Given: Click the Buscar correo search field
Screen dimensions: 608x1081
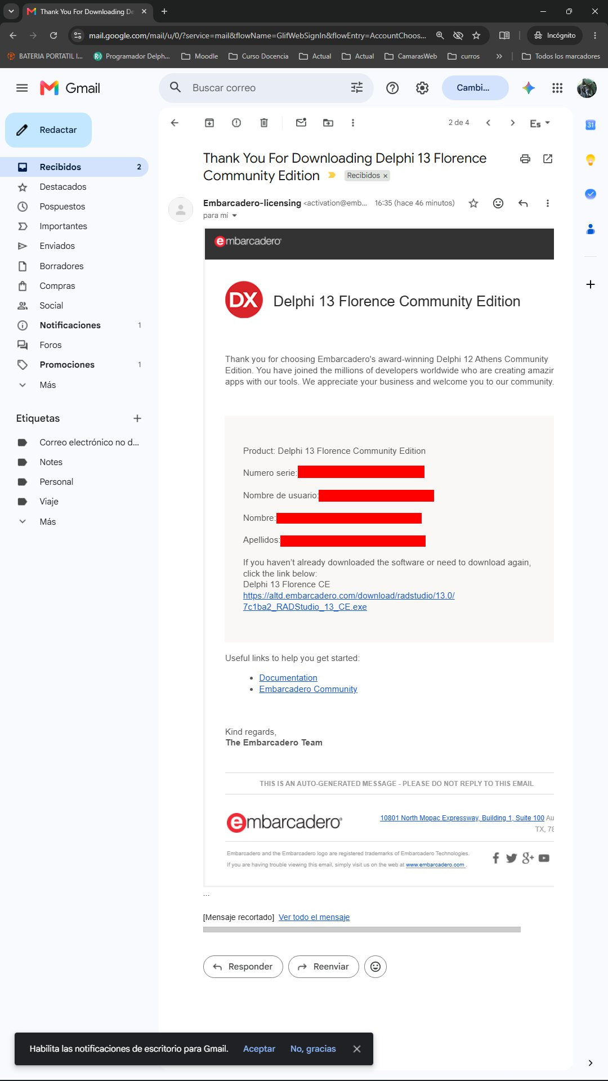Looking at the screenshot, I should click(x=266, y=88).
